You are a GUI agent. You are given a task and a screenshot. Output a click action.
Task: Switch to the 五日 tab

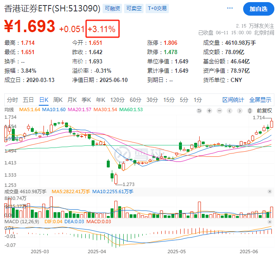click(x=28, y=100)
